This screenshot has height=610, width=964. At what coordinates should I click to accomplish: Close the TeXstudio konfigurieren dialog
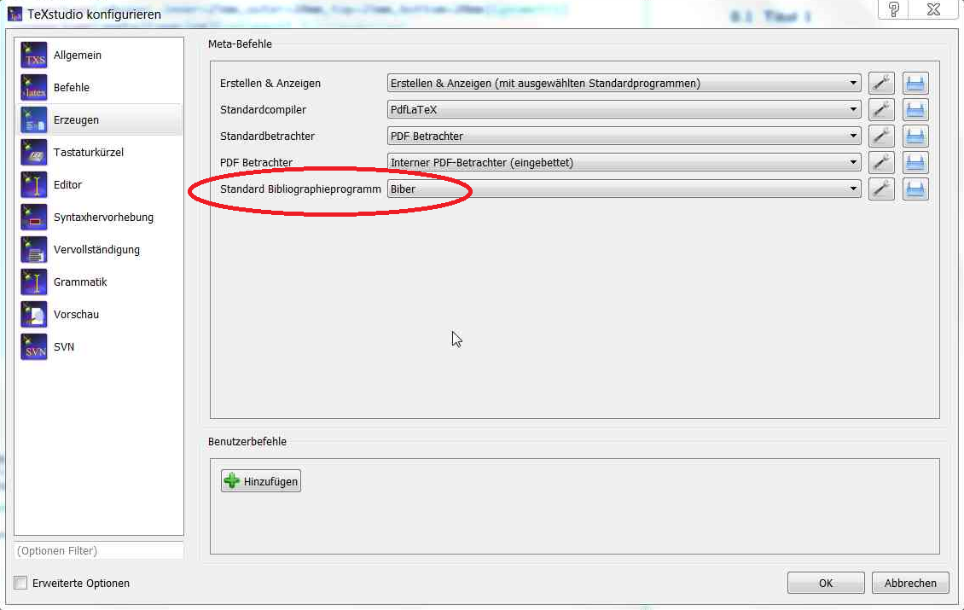934,9
